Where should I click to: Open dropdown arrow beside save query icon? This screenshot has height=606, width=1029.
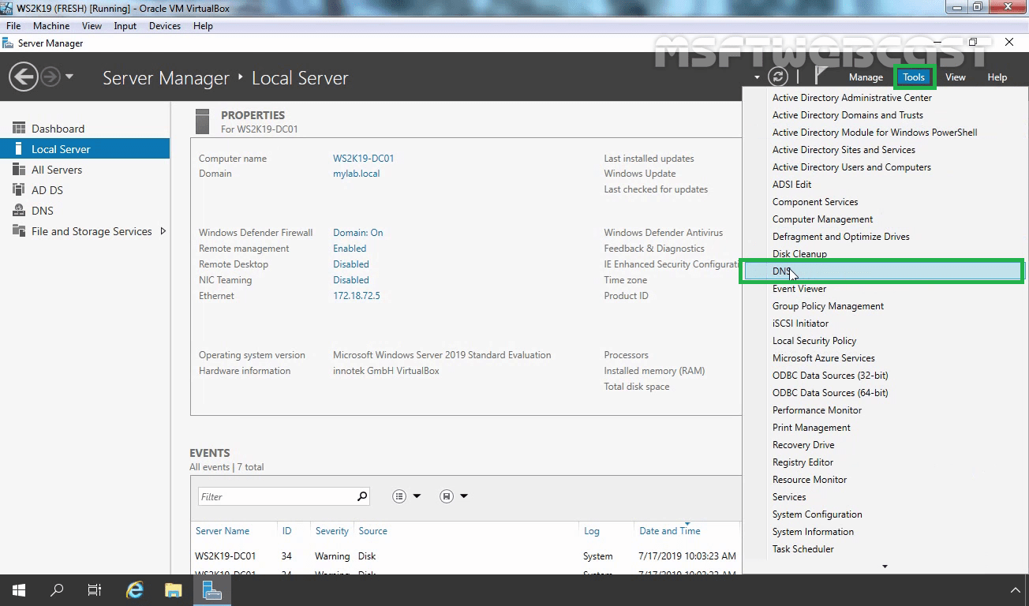tap(464, 496)
